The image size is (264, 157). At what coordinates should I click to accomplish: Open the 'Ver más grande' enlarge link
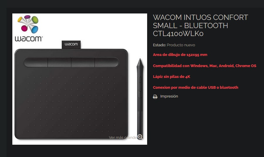point(123,138)
